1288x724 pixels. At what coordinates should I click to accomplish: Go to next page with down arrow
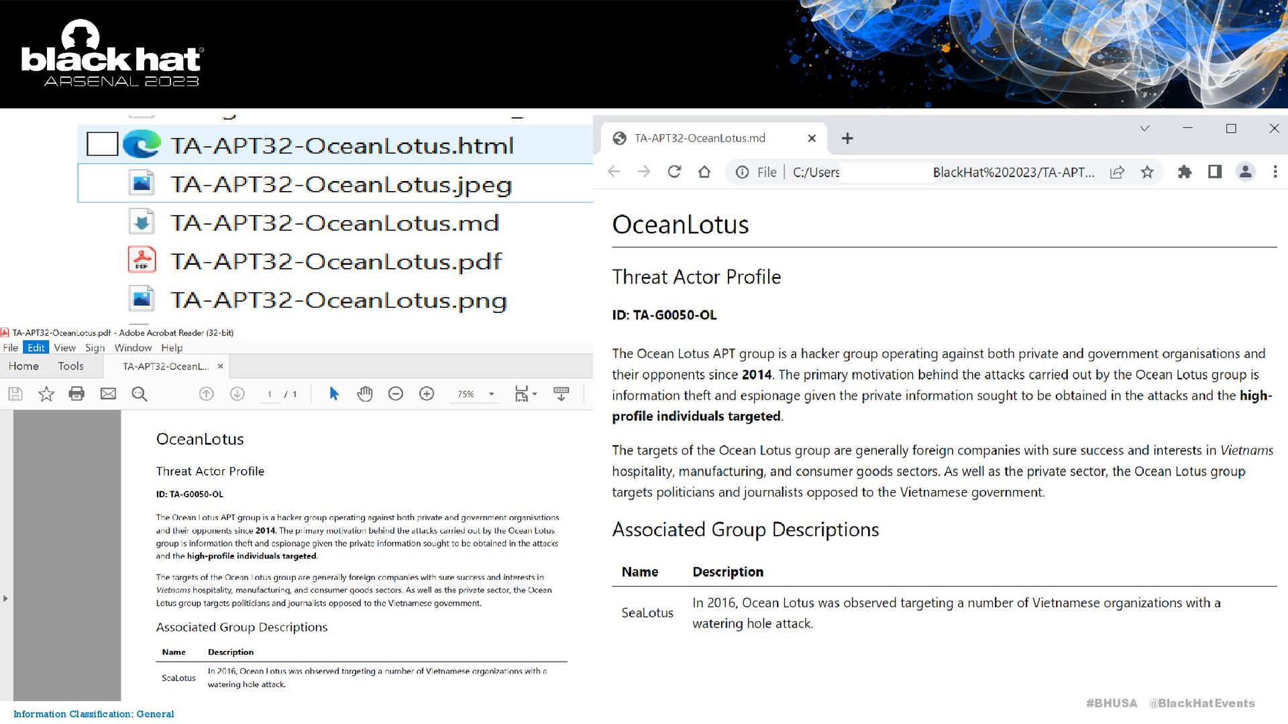[237, 394]
